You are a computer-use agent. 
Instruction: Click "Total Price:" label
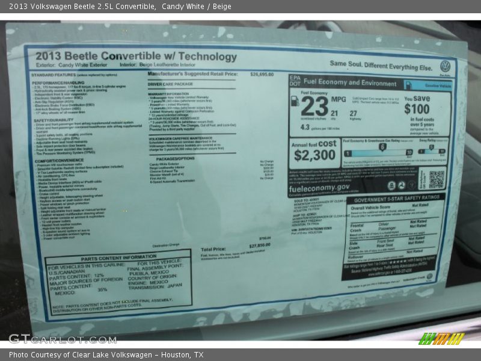tap(213, 249)
